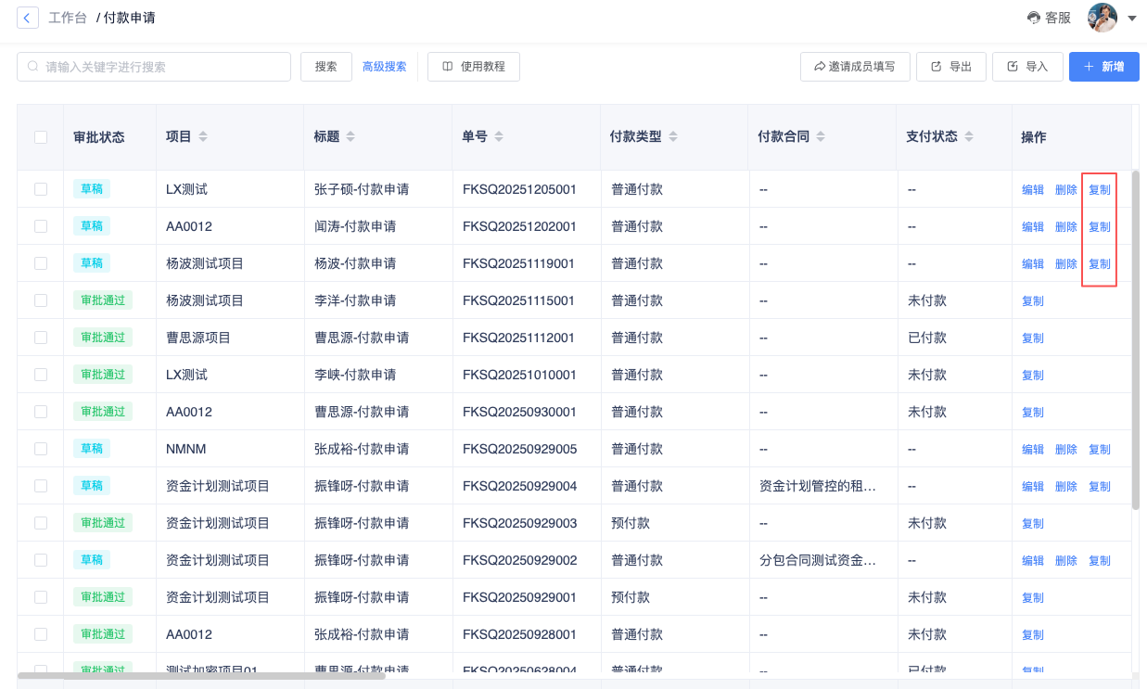
Task: Sort by 付款合同 column sort icon
Action: [822, 137]
